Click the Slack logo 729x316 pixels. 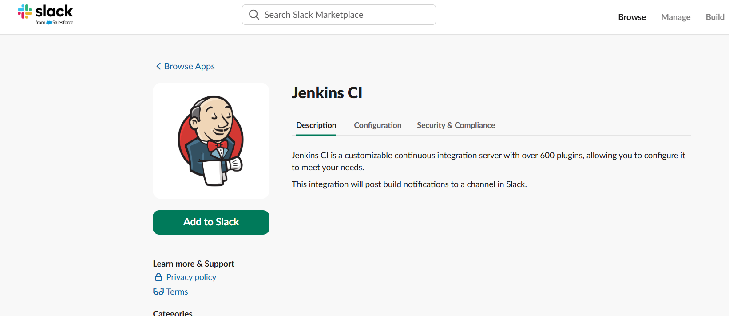45,14
